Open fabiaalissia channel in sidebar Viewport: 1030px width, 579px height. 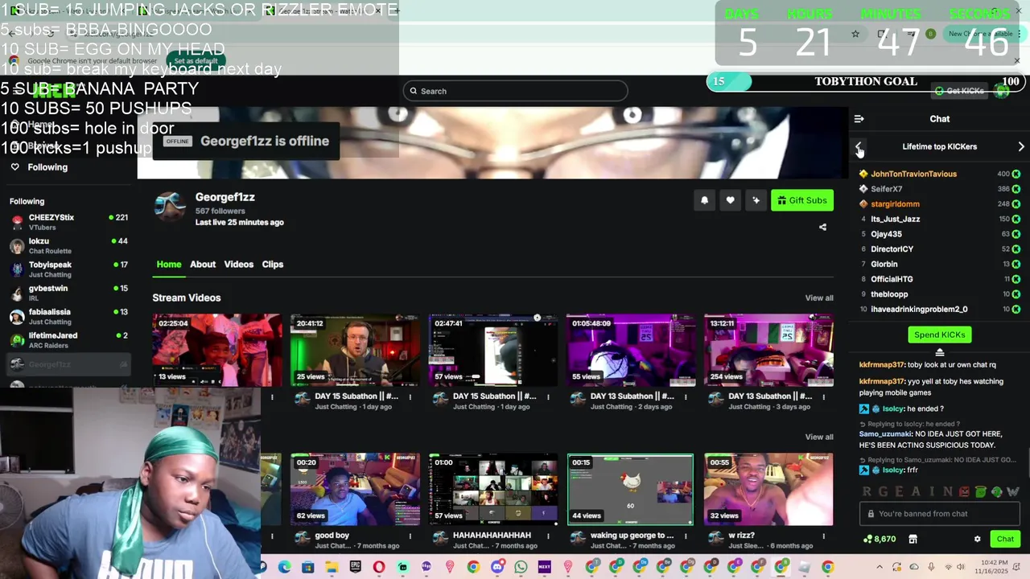(x=68, y=317)
